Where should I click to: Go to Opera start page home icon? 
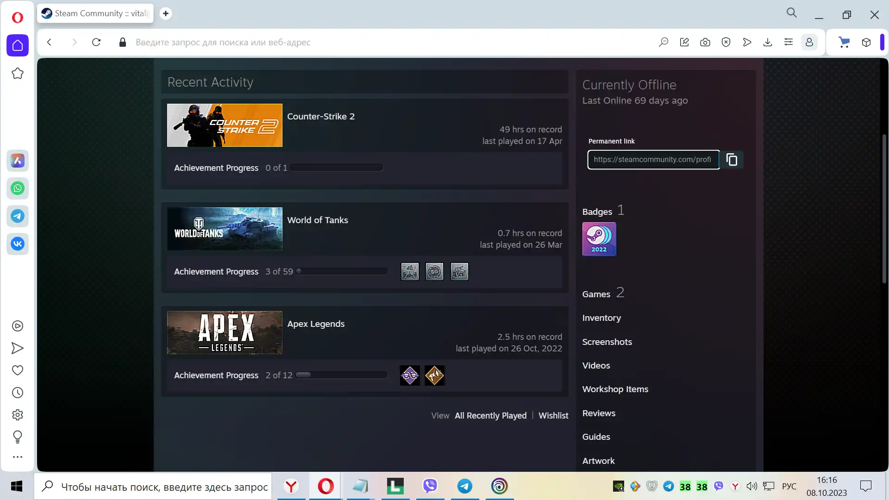point(18,45)
